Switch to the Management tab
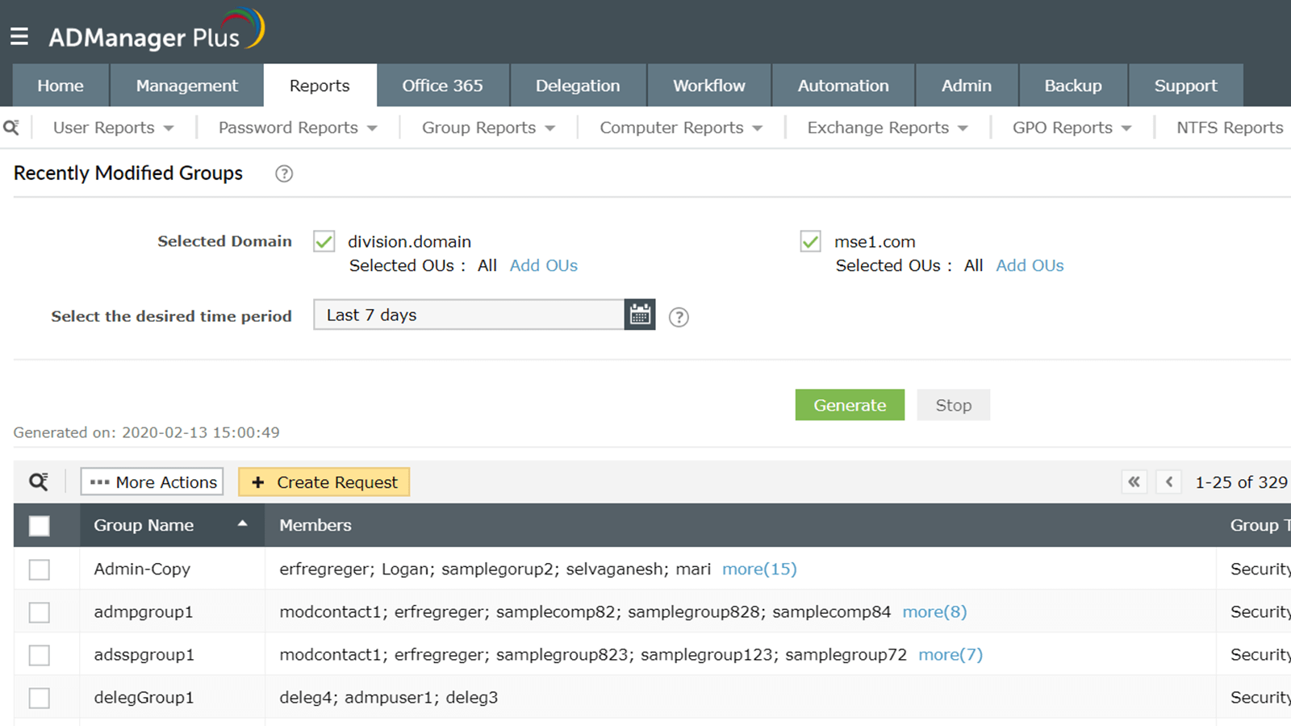The height and width of the screenshot is (726, 1291). [x=187, y=86]
